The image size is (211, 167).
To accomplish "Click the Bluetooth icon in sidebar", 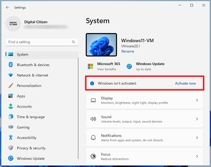I will coord(11,65).
